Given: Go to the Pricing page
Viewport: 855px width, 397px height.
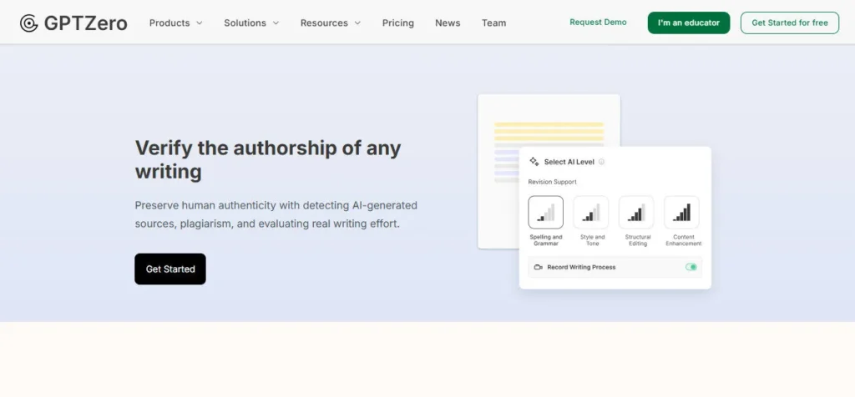Looking at the screenshot, I should (398, 23).
